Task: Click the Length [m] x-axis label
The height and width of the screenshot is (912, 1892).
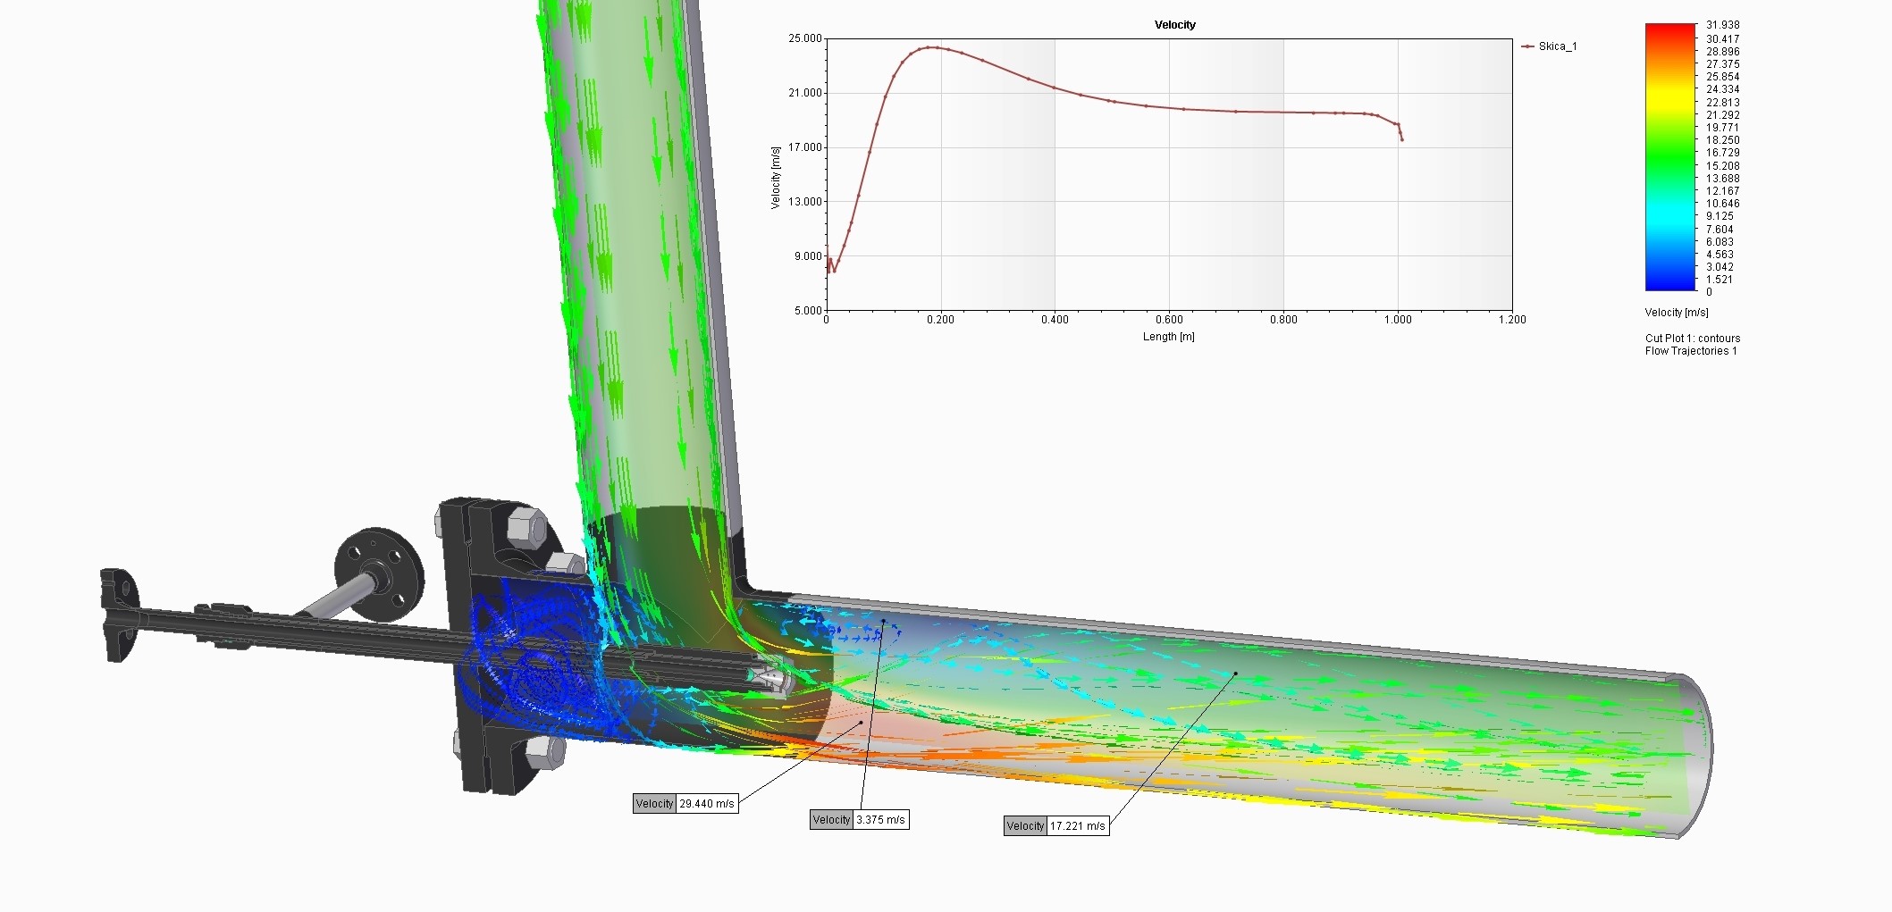Action: [1168, 337]
